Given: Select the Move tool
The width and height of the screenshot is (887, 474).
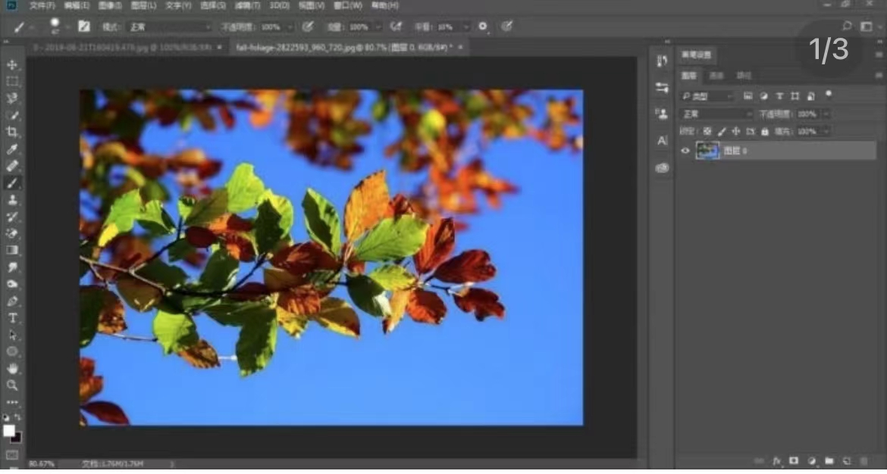Looking at the screenshot, I should 12,65.
